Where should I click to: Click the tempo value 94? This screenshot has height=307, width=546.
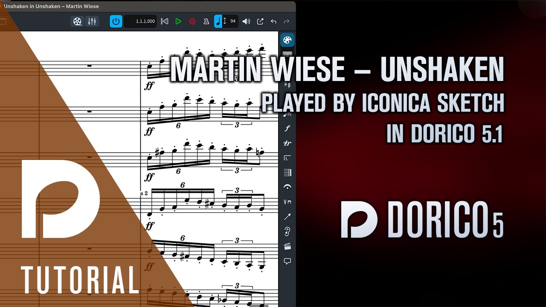(x=233, y=21)
